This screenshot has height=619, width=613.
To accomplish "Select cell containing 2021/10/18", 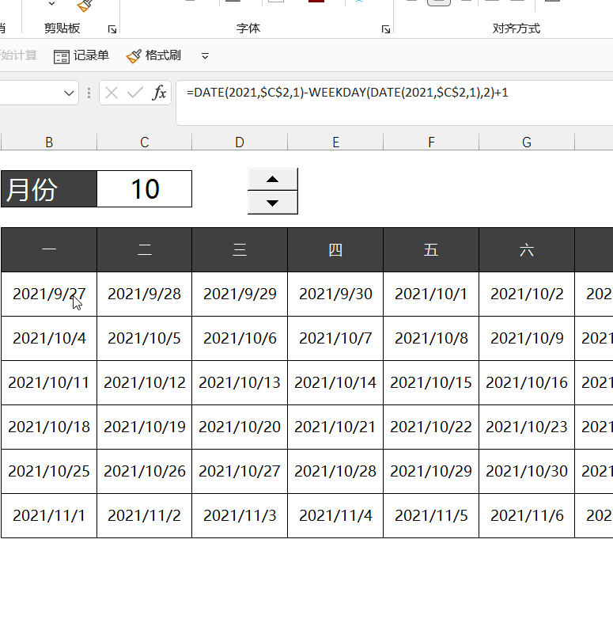I will (x=49, y=427).
